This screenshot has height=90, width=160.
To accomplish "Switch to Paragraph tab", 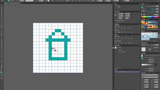I will point(148,73).
